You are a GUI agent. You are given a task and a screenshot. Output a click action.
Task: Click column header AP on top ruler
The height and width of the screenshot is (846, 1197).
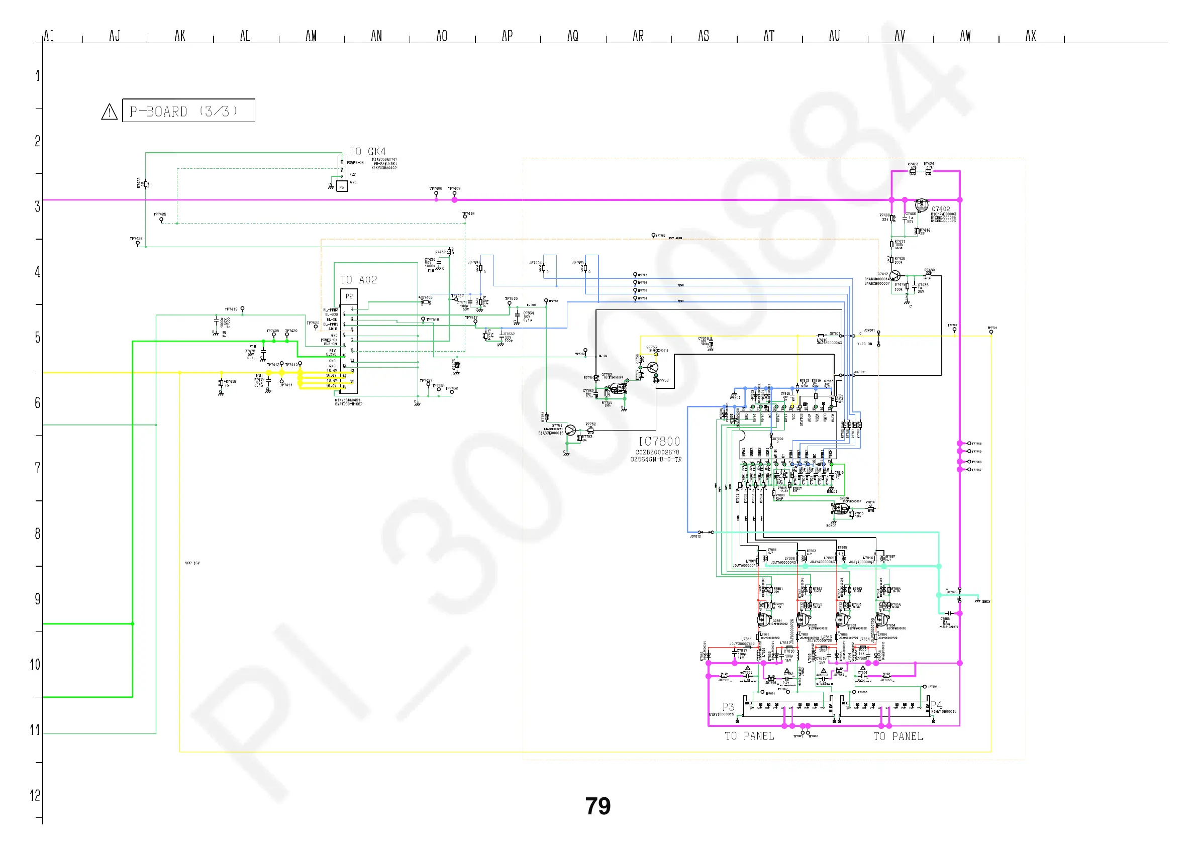(x=507, y=36)
